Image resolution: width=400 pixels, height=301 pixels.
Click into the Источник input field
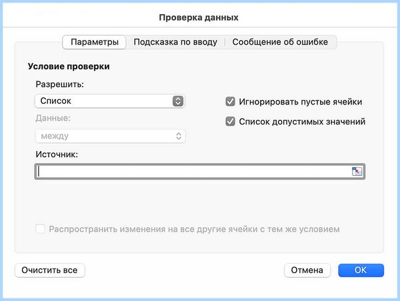pyautogui.click(x=200, y=171)
